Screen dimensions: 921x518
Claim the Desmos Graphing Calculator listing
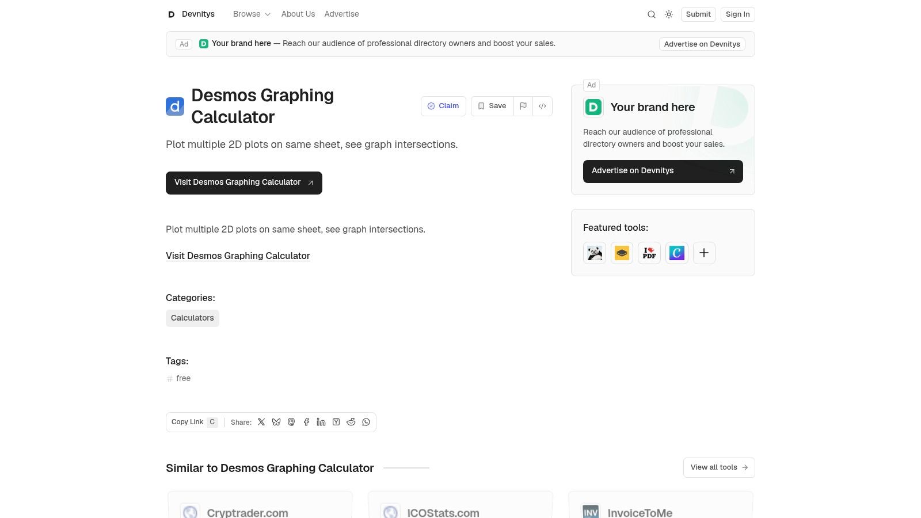(443, 106)
